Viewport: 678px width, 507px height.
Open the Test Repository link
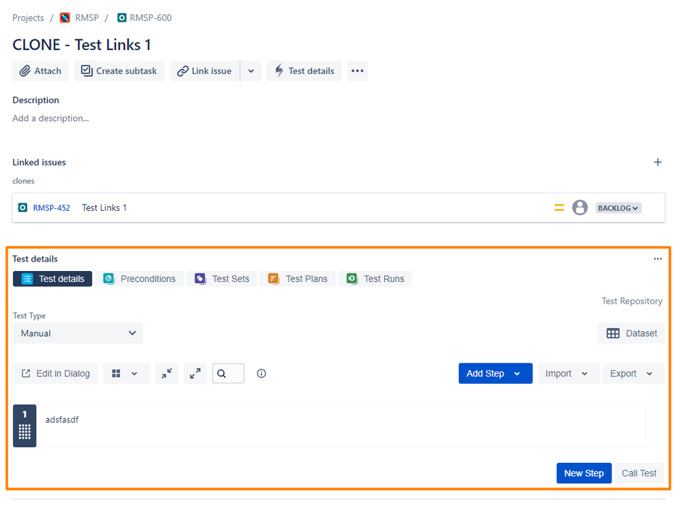click(x=632, y=301)
